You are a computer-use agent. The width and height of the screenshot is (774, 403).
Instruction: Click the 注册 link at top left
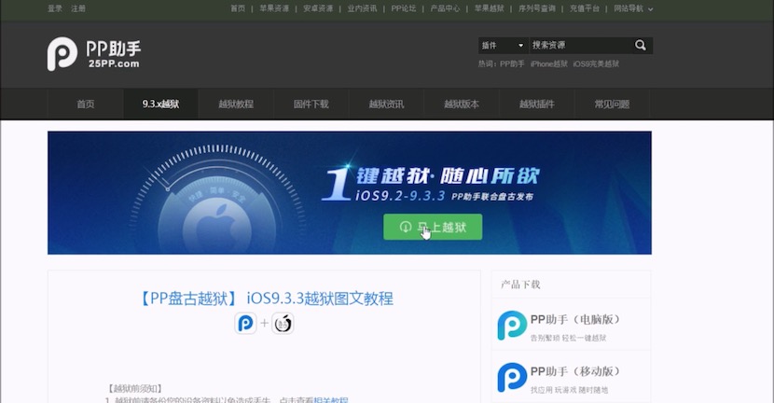pyautogui.click(x=78, y=8)
